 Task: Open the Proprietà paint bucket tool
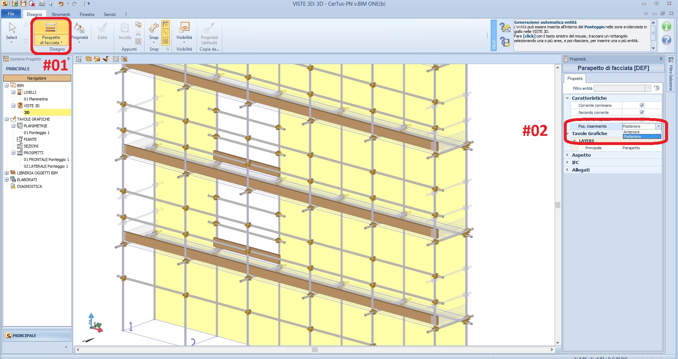(x=79, y=32)
